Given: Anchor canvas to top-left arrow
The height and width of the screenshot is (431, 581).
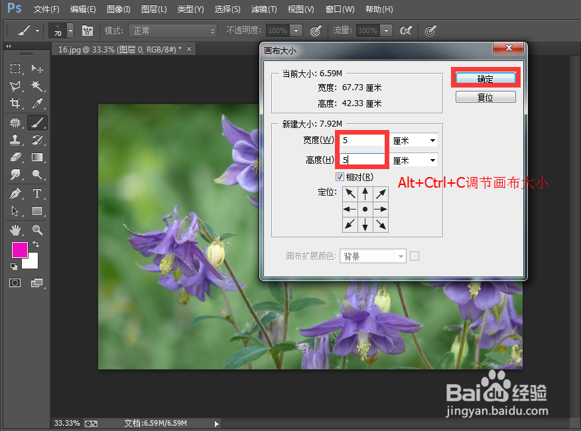Looking at the screenshot, I should 350,194.
